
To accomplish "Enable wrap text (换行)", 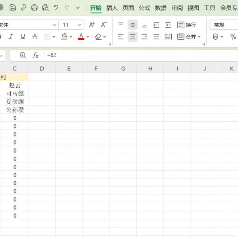I will tap(187, 25).
